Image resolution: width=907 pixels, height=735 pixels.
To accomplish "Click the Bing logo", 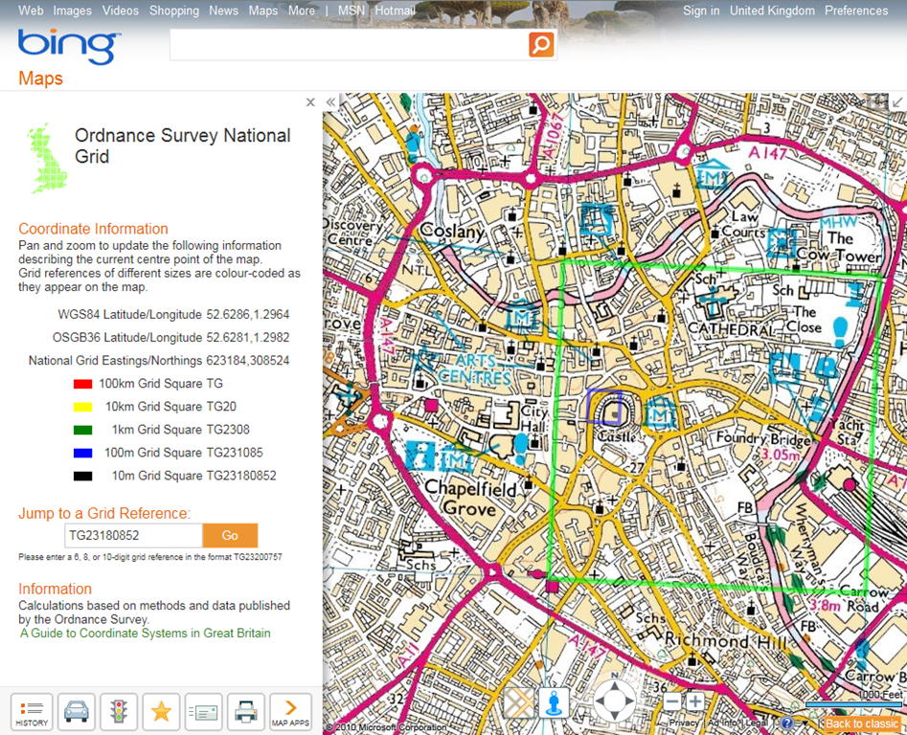I will [x=69, y=46].
